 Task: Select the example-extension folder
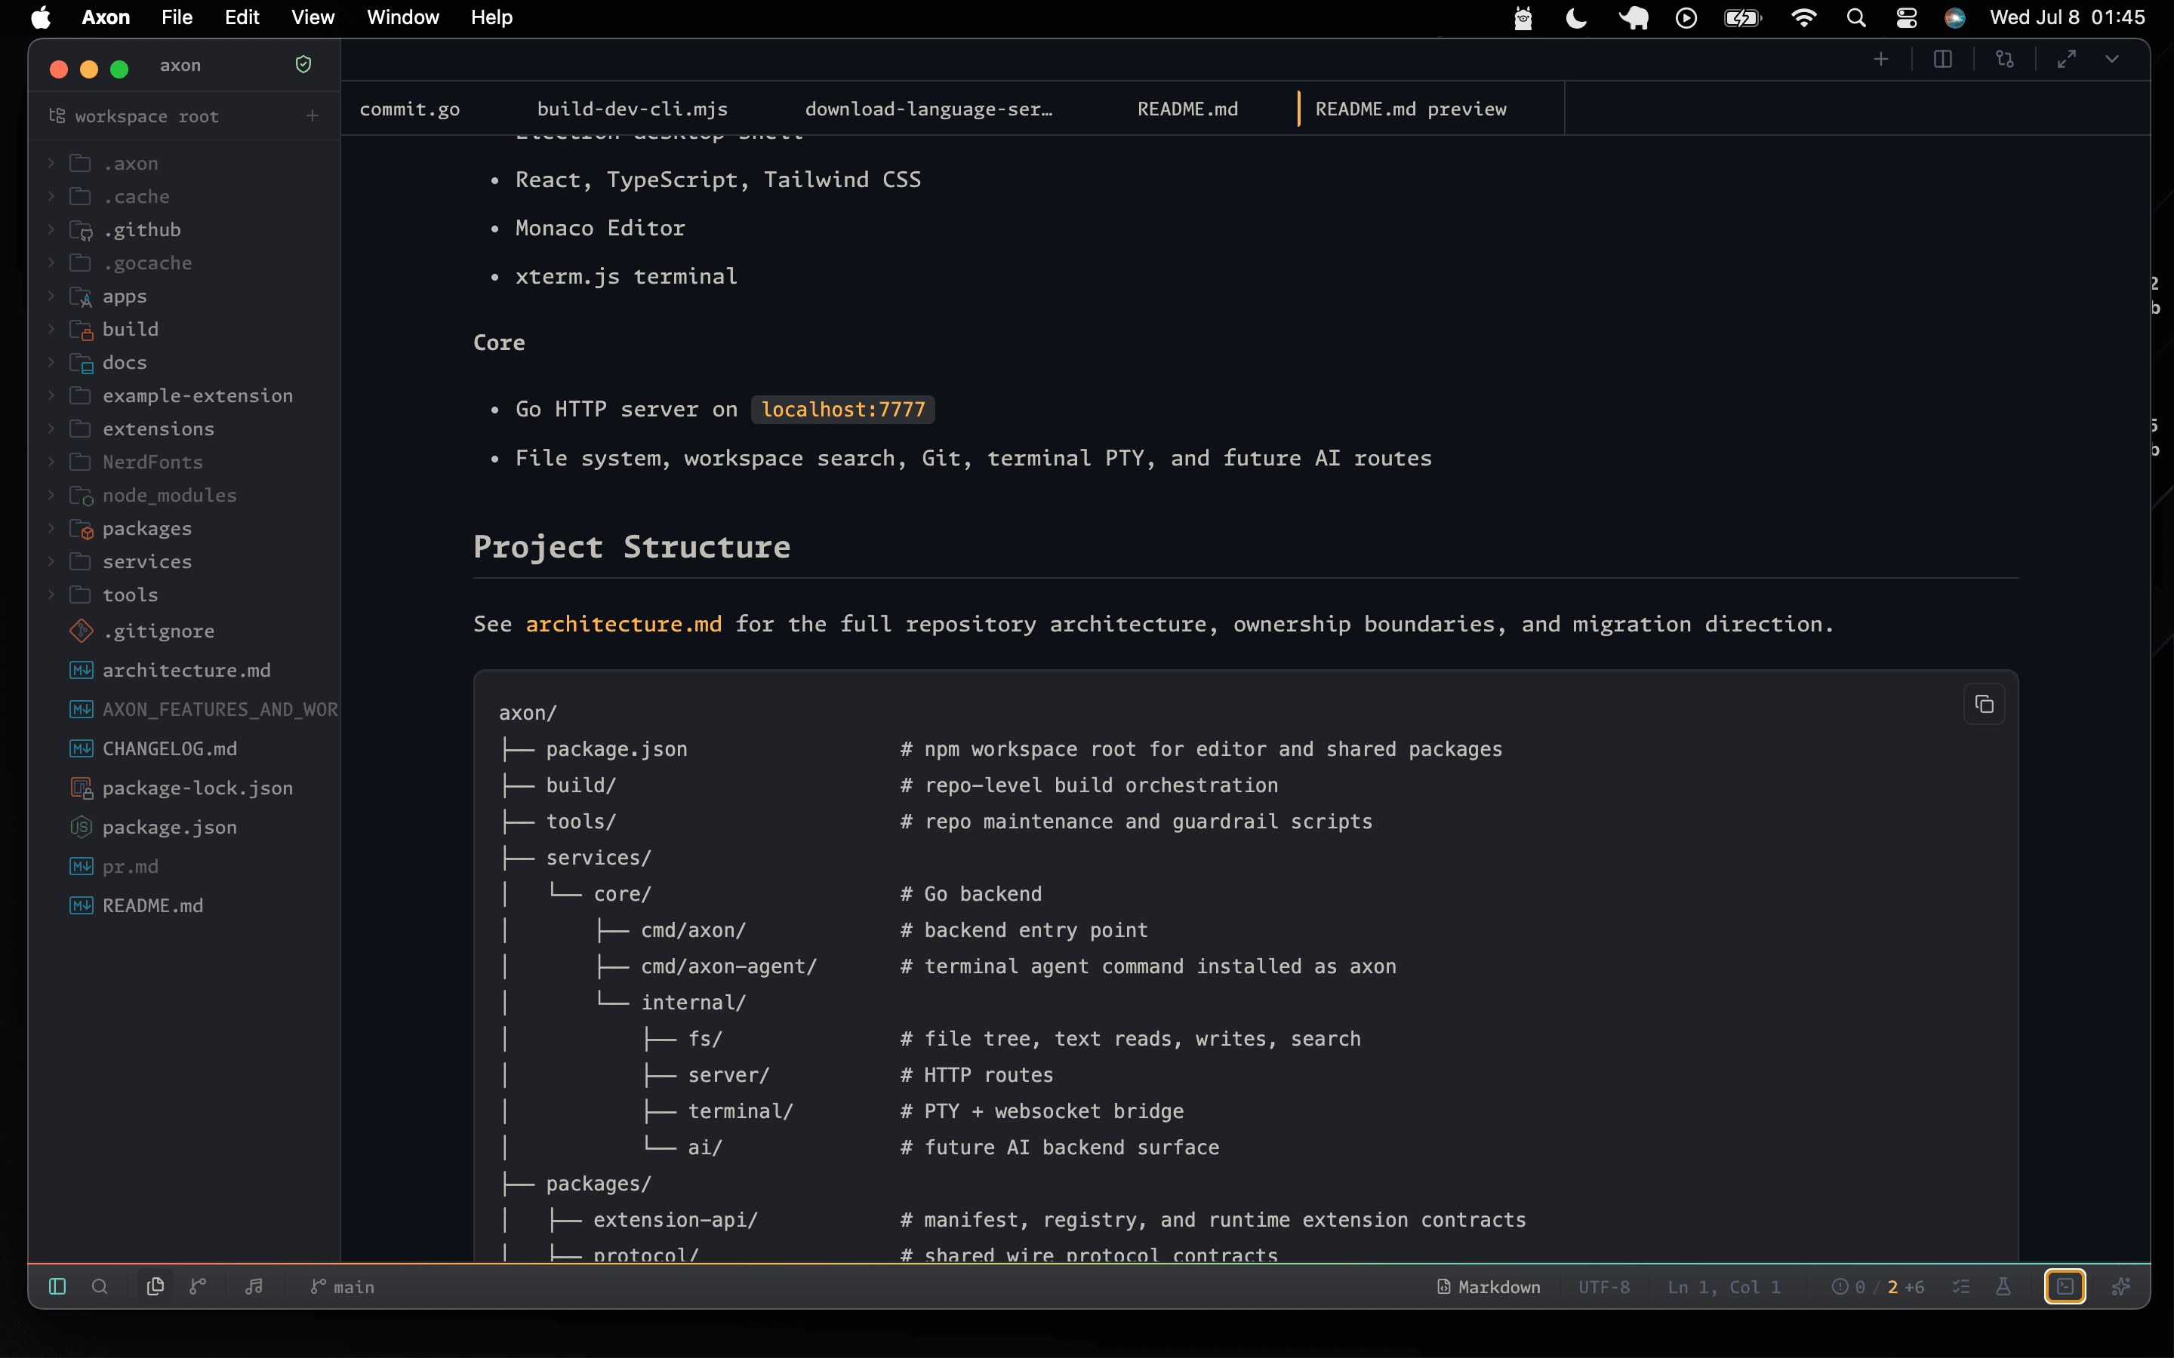(x=184, y=396)
